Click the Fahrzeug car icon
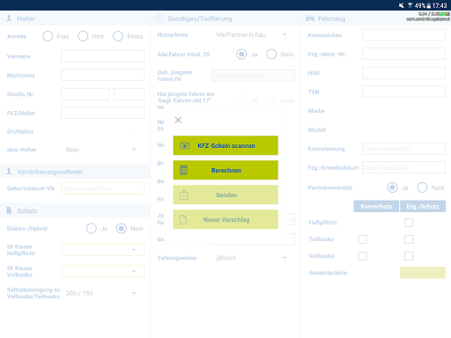 [x=310, y=18]
